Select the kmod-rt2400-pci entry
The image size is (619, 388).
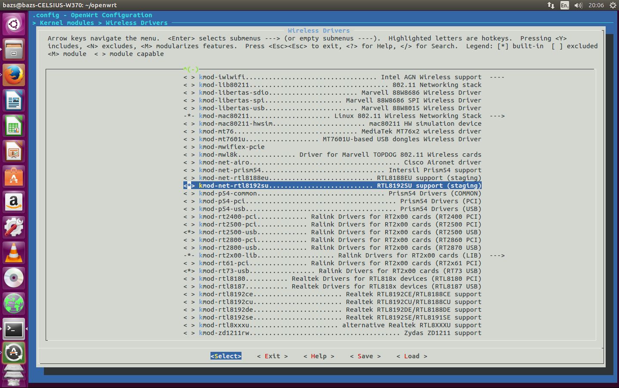click(332, 217)
